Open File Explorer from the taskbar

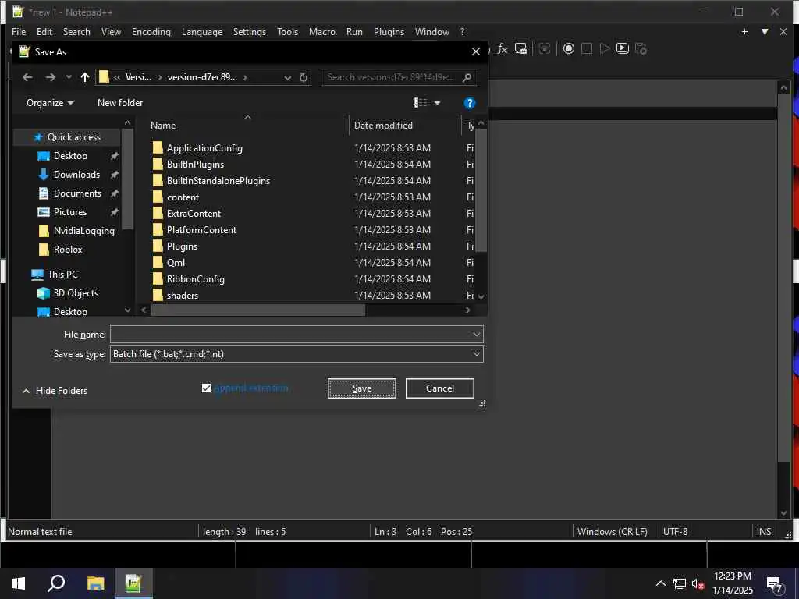[95, 583]
